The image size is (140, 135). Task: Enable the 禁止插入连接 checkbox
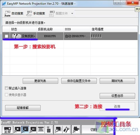coord(6,88)
